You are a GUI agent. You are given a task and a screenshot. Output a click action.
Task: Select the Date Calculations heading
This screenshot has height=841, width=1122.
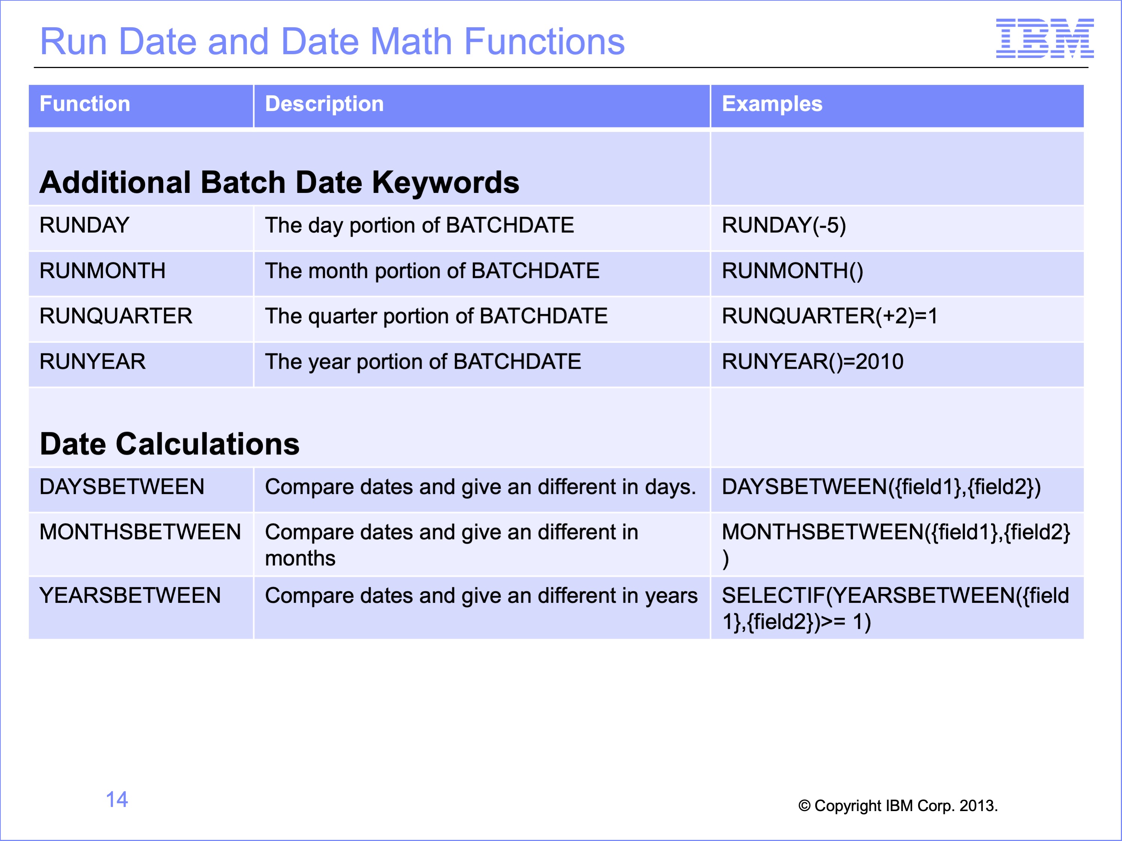coord(169,444)
